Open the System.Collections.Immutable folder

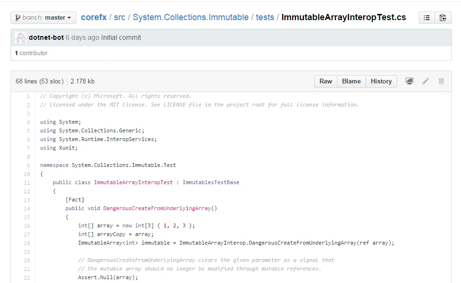[191, 17]
